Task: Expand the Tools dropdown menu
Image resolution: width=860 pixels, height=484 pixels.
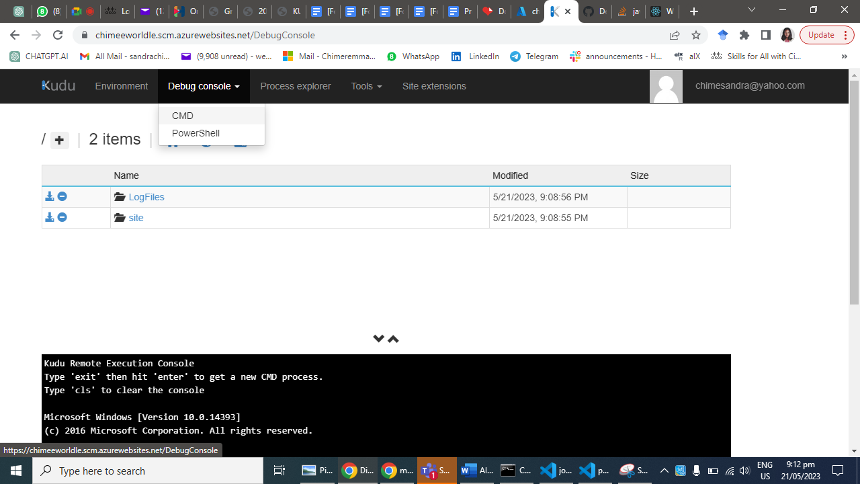Action: tap(367, 86)
